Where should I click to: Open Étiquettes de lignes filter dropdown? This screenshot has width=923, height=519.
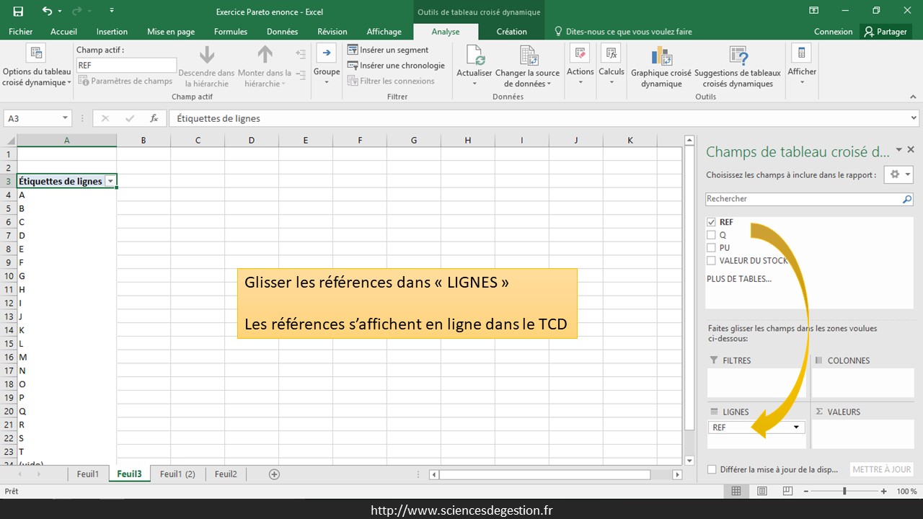point(110,182)
